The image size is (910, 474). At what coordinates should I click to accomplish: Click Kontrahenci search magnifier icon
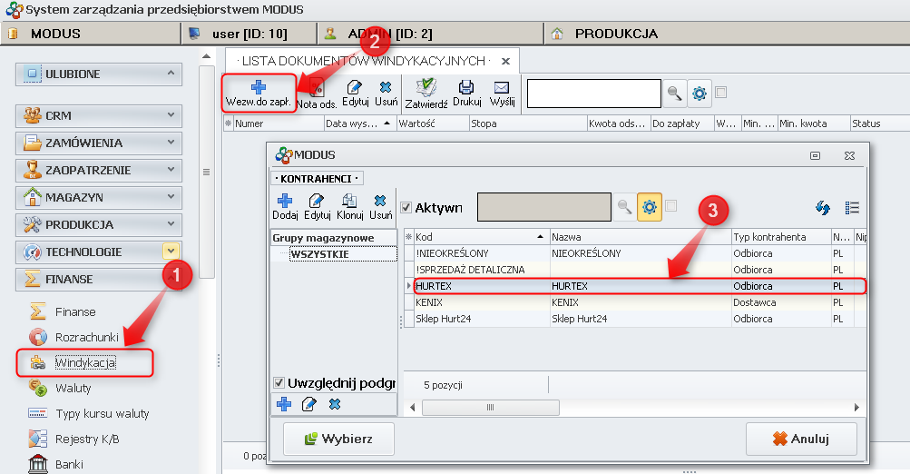point(624,207)
